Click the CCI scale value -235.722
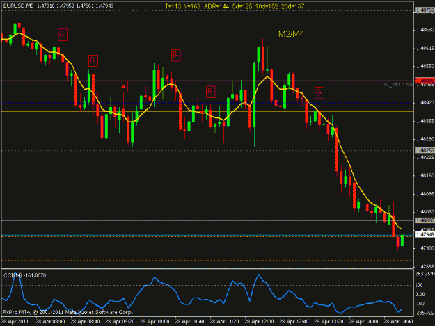Screen dimensions: 435x326 click(x=425, y=313)
